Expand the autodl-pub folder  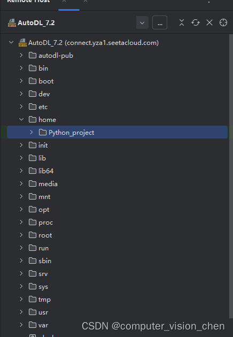coord(21,55)
